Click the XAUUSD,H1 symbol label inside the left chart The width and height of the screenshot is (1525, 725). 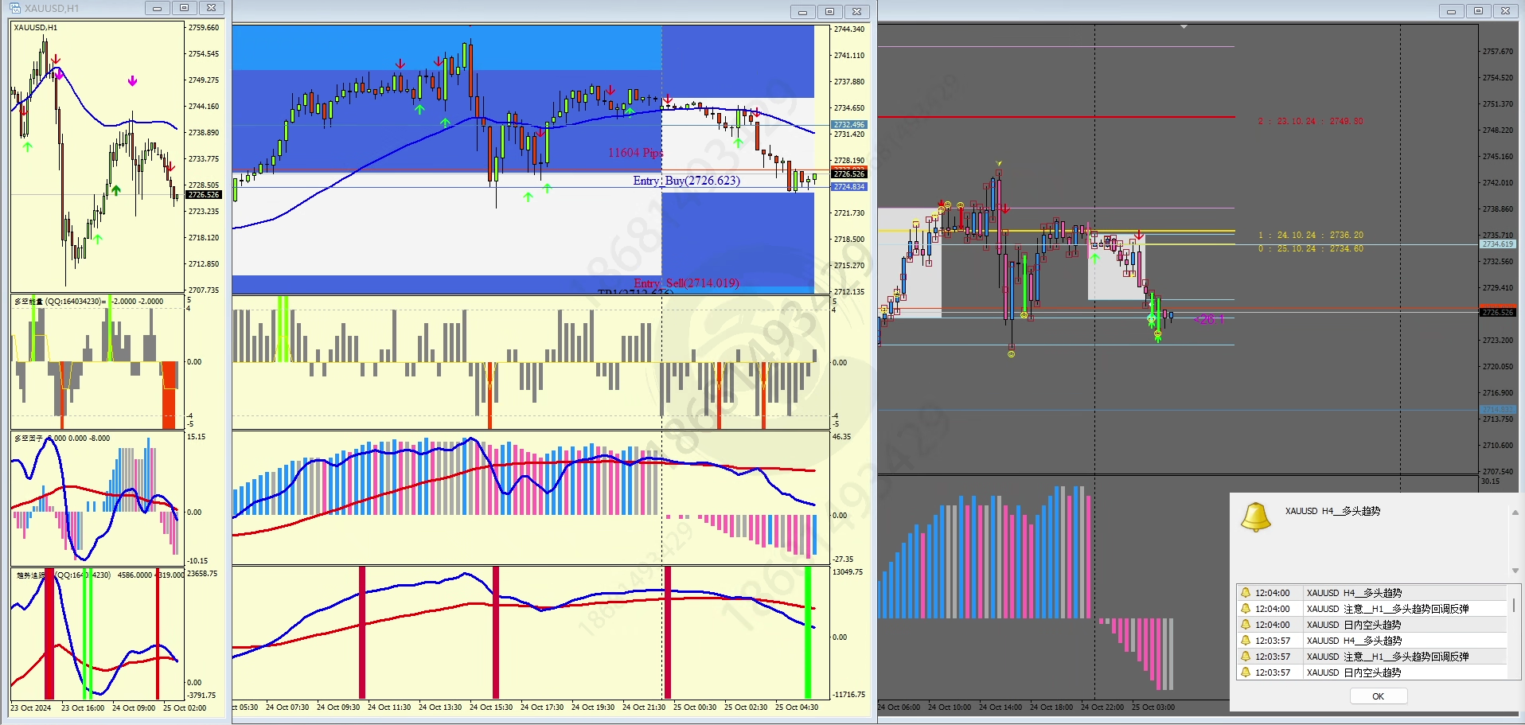(36, 28)
